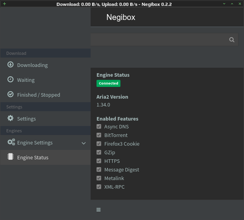Viewport: 244px width, 220px height.
Task: Click the Download section header
Action: point(46,53)
